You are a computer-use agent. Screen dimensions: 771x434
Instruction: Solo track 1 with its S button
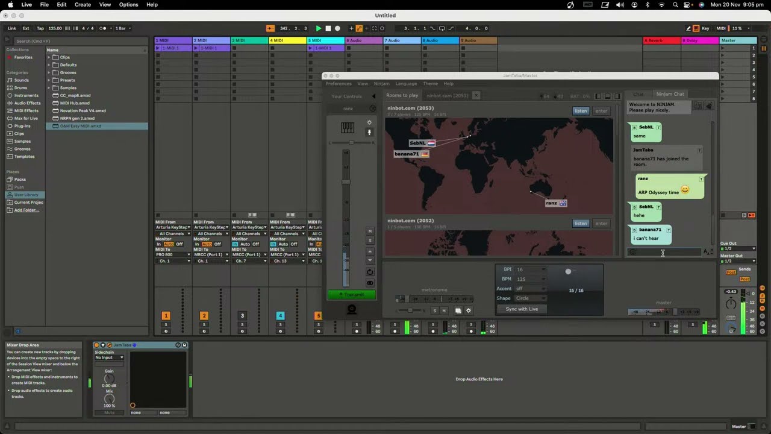tap(166, 325)
